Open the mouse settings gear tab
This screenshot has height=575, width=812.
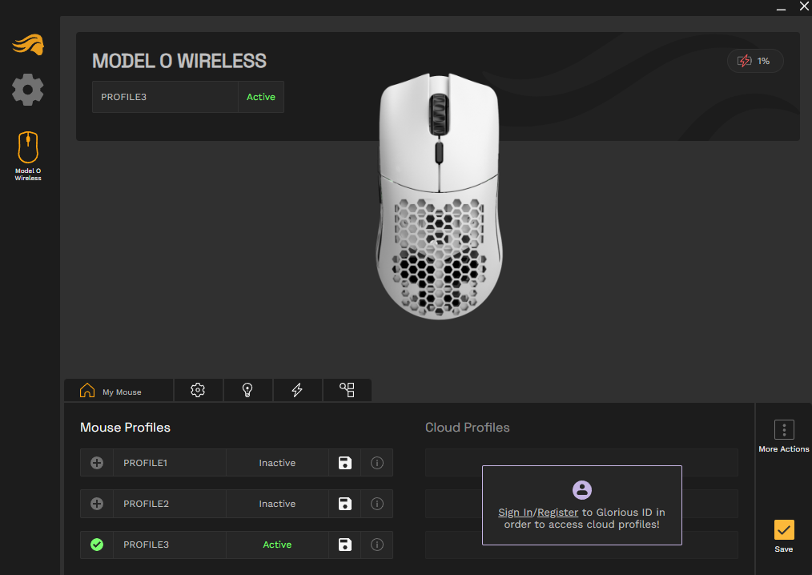click(x=198, y=390)
